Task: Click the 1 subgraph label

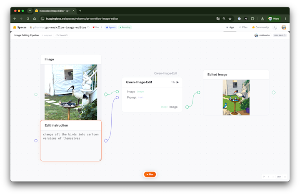Action: tap(47, 35)
